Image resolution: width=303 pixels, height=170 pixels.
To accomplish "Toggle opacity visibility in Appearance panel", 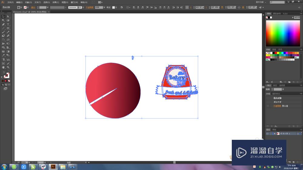I will pyautogui.click(x=268, y=106).
